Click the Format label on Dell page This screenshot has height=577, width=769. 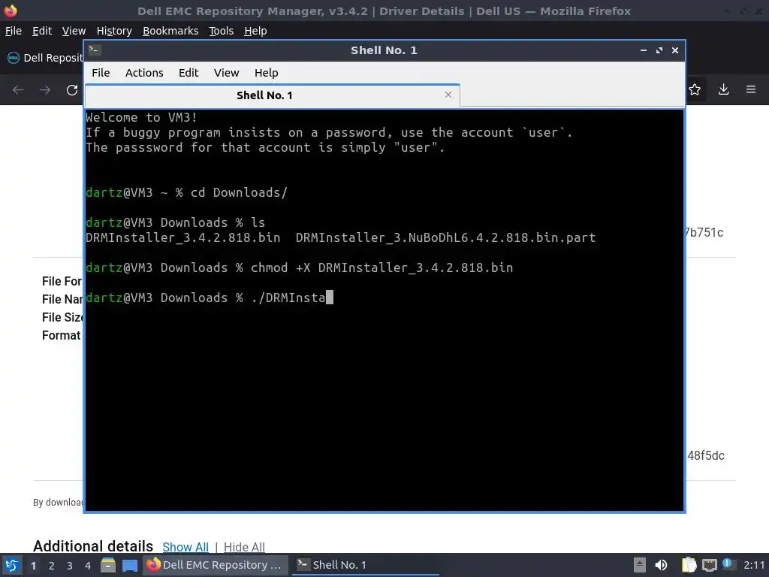[x=62, y=336]
